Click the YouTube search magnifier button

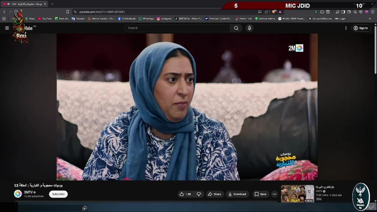coord(236,28)
